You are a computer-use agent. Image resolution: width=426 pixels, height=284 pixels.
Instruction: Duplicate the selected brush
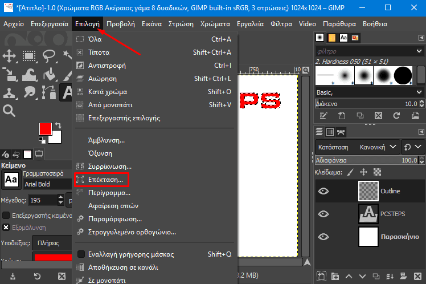click(361, 116)
